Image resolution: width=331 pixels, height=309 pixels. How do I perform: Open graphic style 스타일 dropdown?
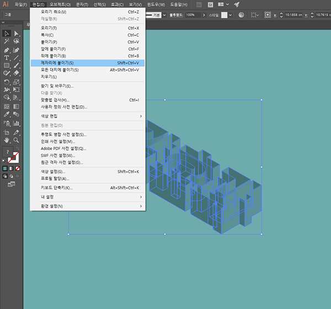(230, 15)
